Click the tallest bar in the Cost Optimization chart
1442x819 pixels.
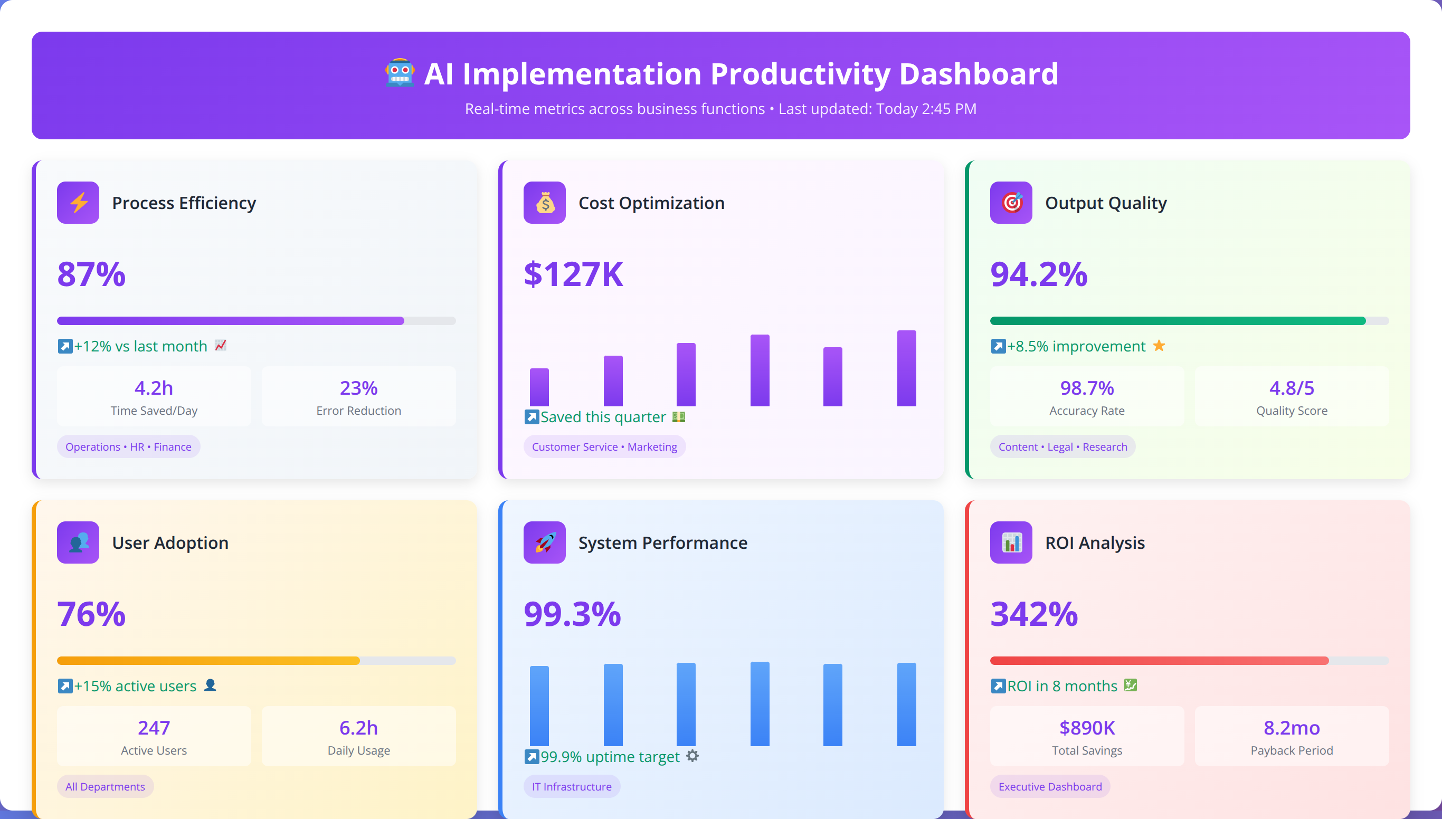tap(906, 368)
